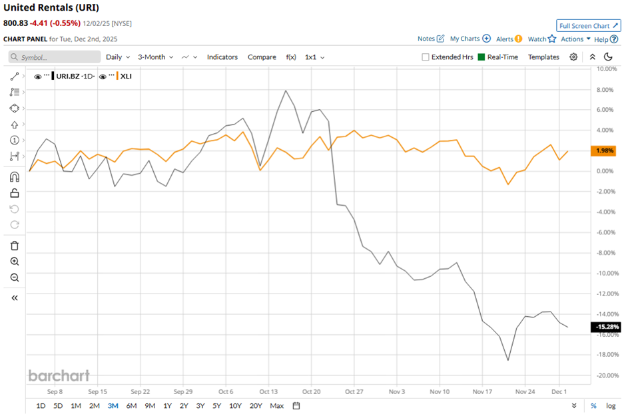Click the redo arrow icon

point(15,224)
